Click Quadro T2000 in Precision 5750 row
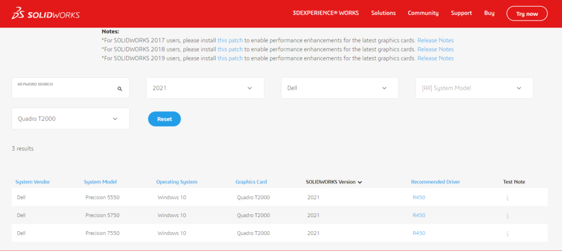562x251 pixels. [254, 215]
